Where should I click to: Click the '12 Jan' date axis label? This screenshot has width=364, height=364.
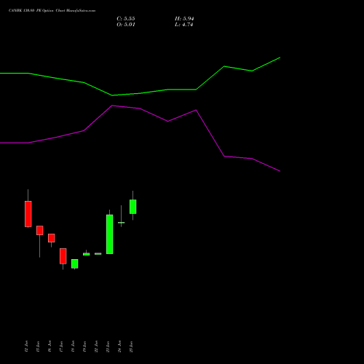(26, 347)
